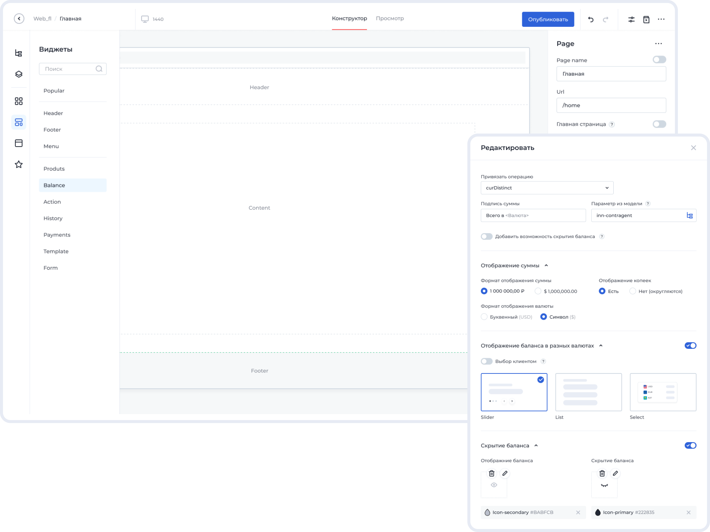
Task: Click the Icon-primary #222835 color swatch
Action: tap(598, 513)
